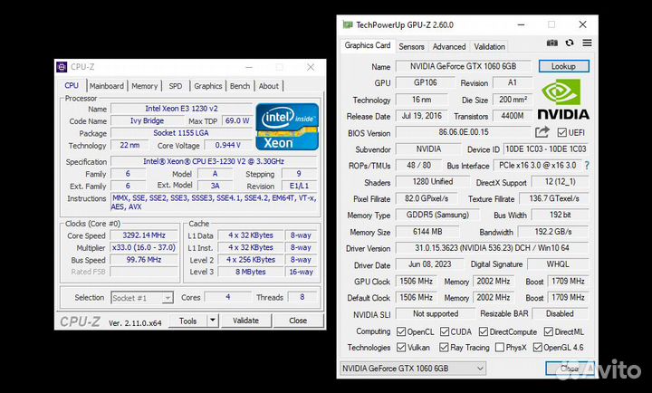The width and height of the screenshot is (652, 393).
Task: Click the CPU-Z title bar icon
Action: (62, 66)
